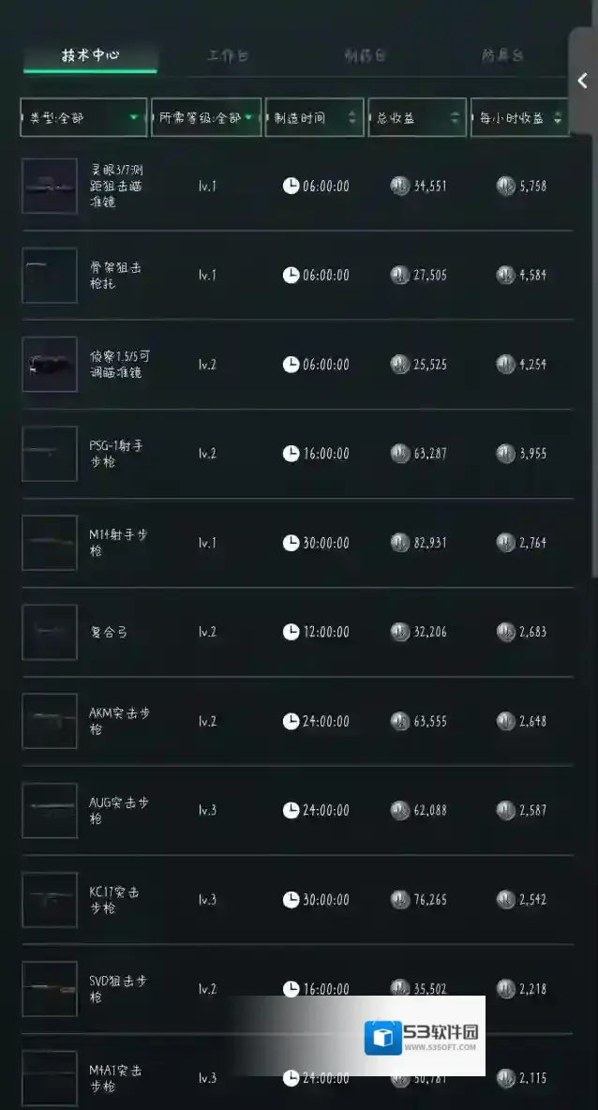Click the SVD狙击步枪 weapon icon
Image resolution: width=598 pixels, height=1110 pixels.
point(50,989)
